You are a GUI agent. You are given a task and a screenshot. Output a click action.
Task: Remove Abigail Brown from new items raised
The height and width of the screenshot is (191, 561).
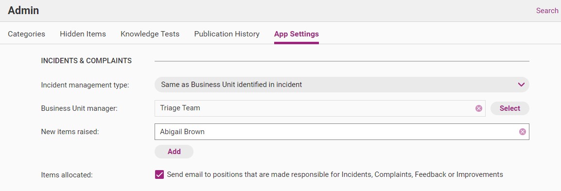tap(523, 132)
